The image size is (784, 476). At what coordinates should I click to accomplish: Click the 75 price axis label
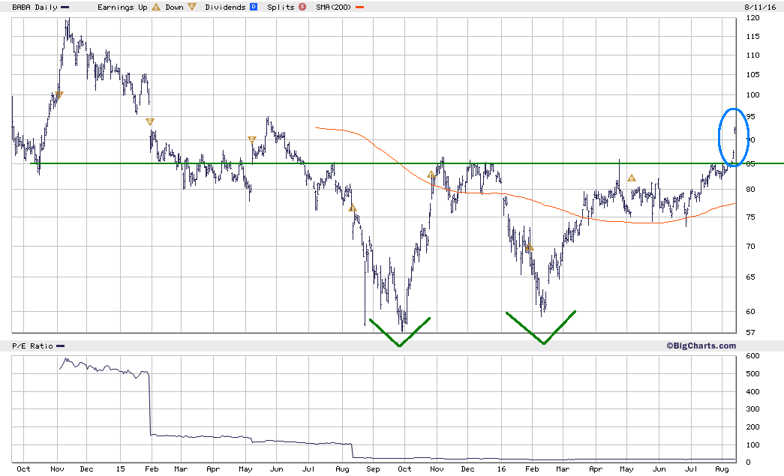point(750,217)
